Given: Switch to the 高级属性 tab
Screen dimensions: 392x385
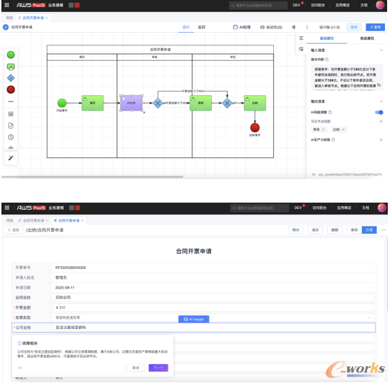Looking at the screenshot, I should (x=367, y=38).
